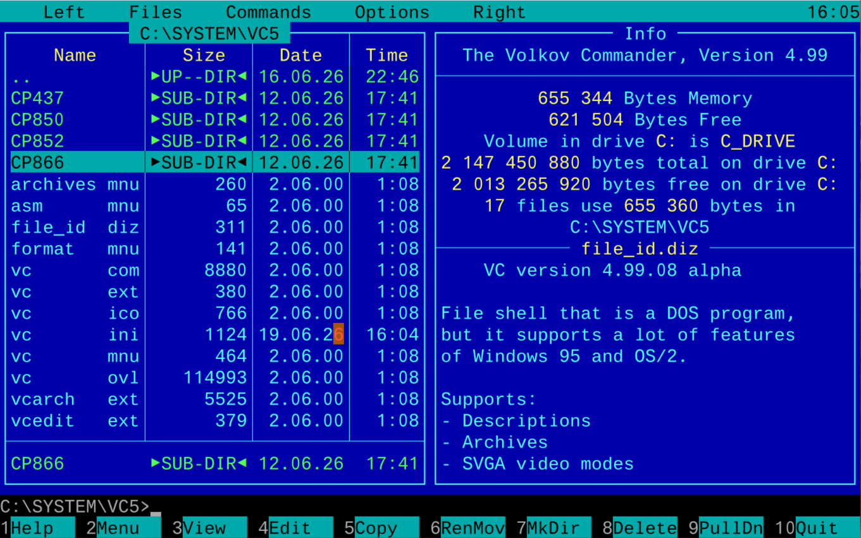Click the F5 Copy button
Screen dimensions: 861x538
pos(381,528)
